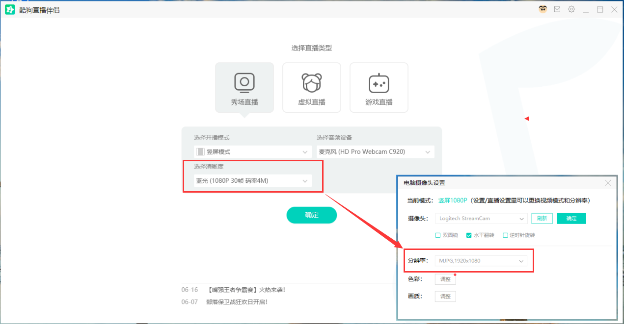Image resolution: width=624 pixels, height=324 pixels.
Task: Expand the 分辨率 MJPG 1920x1080 dropdown
Action: point(481,261)
